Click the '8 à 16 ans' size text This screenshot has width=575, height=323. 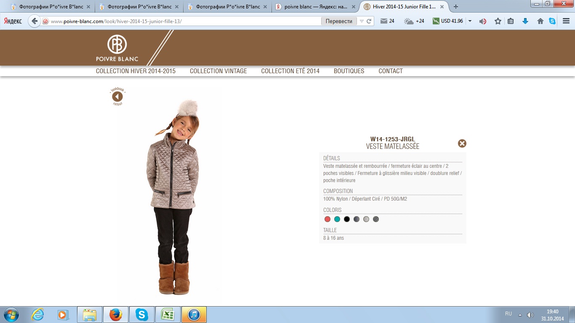coord(334,238)
